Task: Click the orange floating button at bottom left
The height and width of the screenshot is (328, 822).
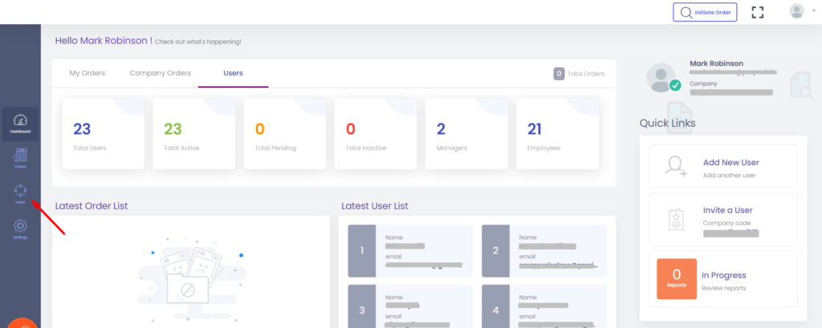Action: click(x=22, y=323)
